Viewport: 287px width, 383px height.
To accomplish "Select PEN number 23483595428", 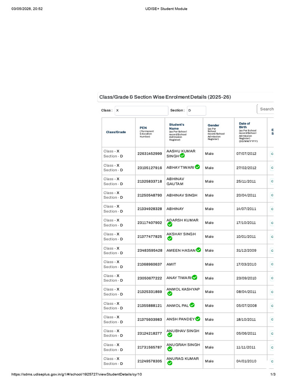I will 149,251.
